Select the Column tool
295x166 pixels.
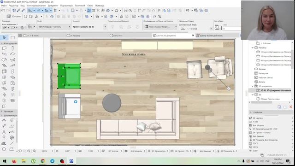(x=12, y=48)
